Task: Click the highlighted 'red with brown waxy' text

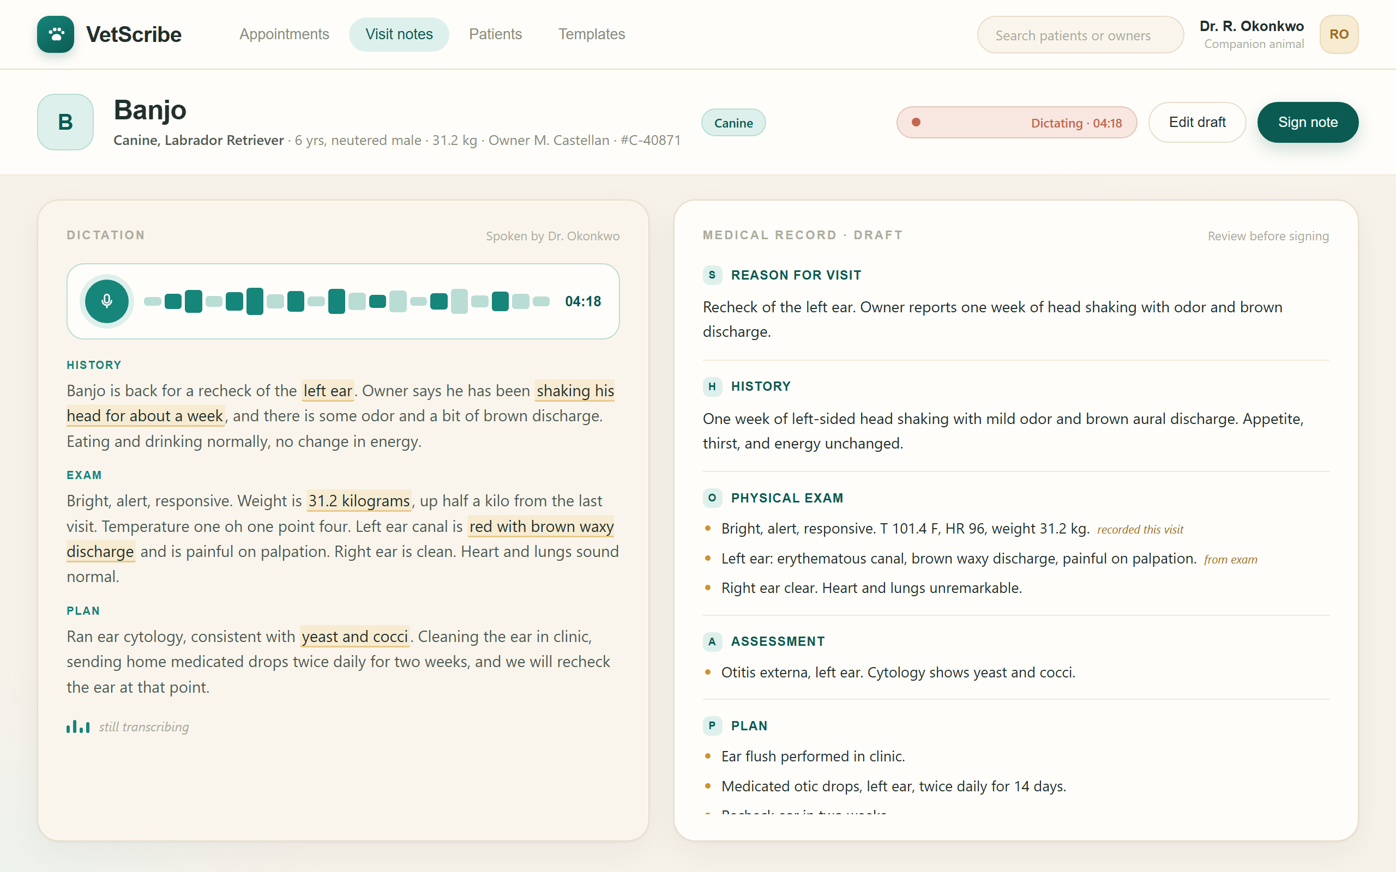Action: (x=541, y=526)
